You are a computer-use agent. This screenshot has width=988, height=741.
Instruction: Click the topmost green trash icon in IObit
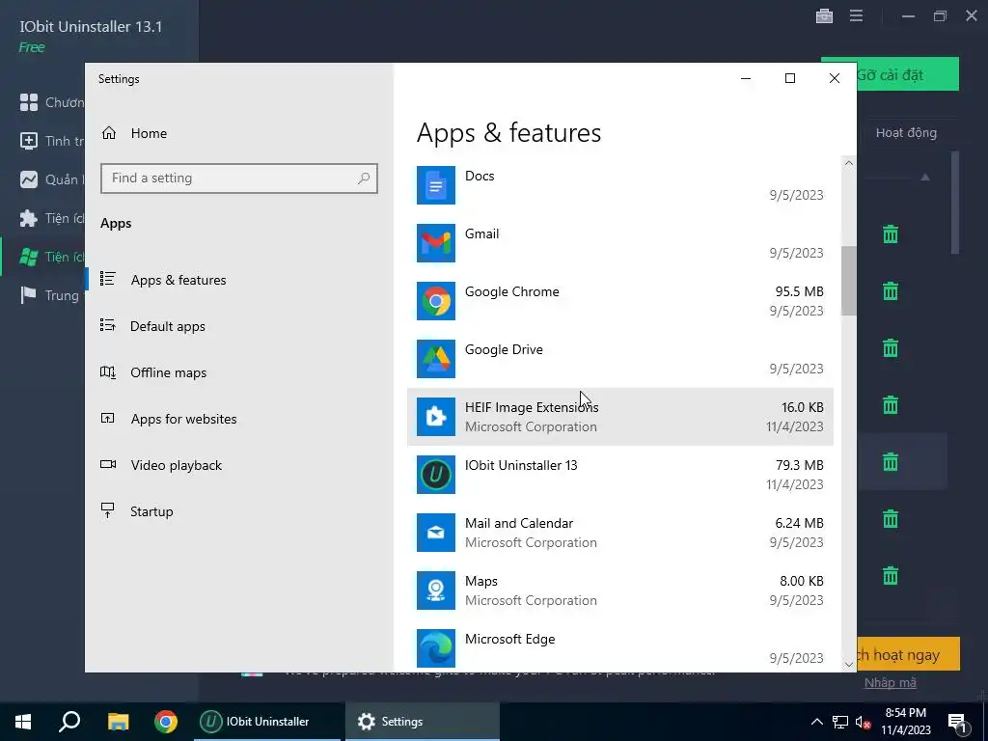pyautogui.click(x=891, y=234)
